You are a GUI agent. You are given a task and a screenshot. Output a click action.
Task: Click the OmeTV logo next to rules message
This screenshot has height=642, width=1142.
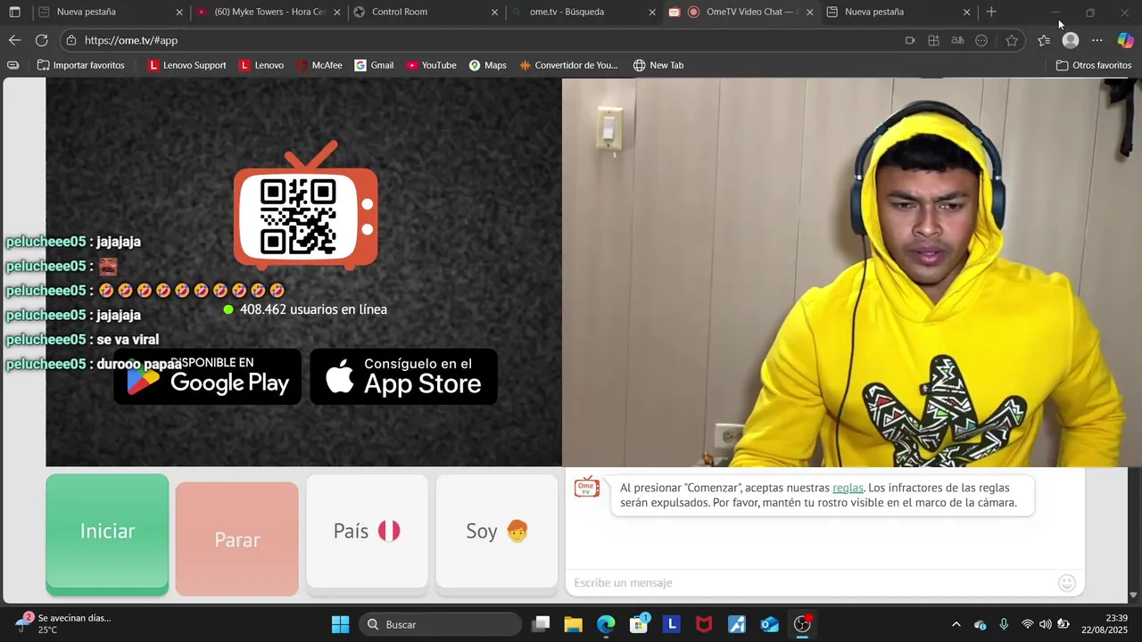(587, 487)
